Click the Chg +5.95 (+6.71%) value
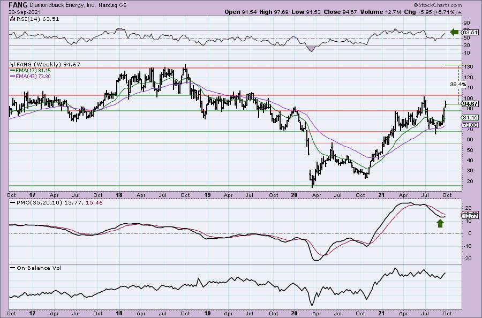 click(430, 12)
